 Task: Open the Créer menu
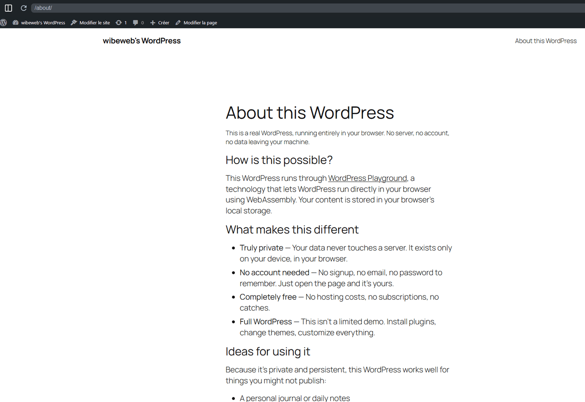[x=163, y=23]
